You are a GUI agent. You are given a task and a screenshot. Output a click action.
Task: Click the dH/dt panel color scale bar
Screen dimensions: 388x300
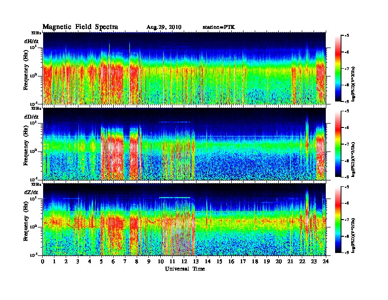click(x=338, y=69)
